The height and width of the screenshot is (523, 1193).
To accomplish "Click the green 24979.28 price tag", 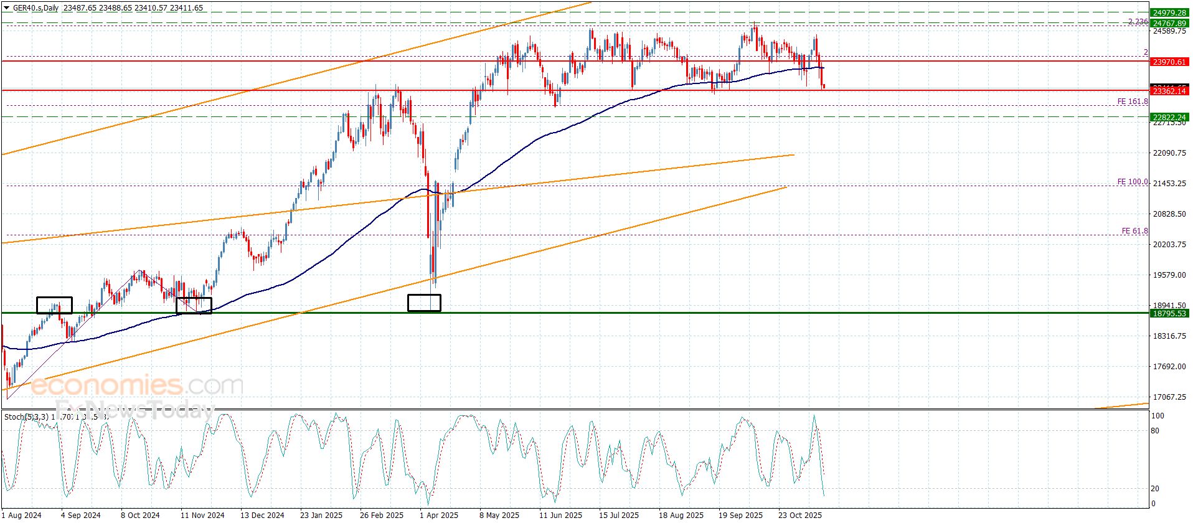I will pyautogui.click(x=1169, y=13).
